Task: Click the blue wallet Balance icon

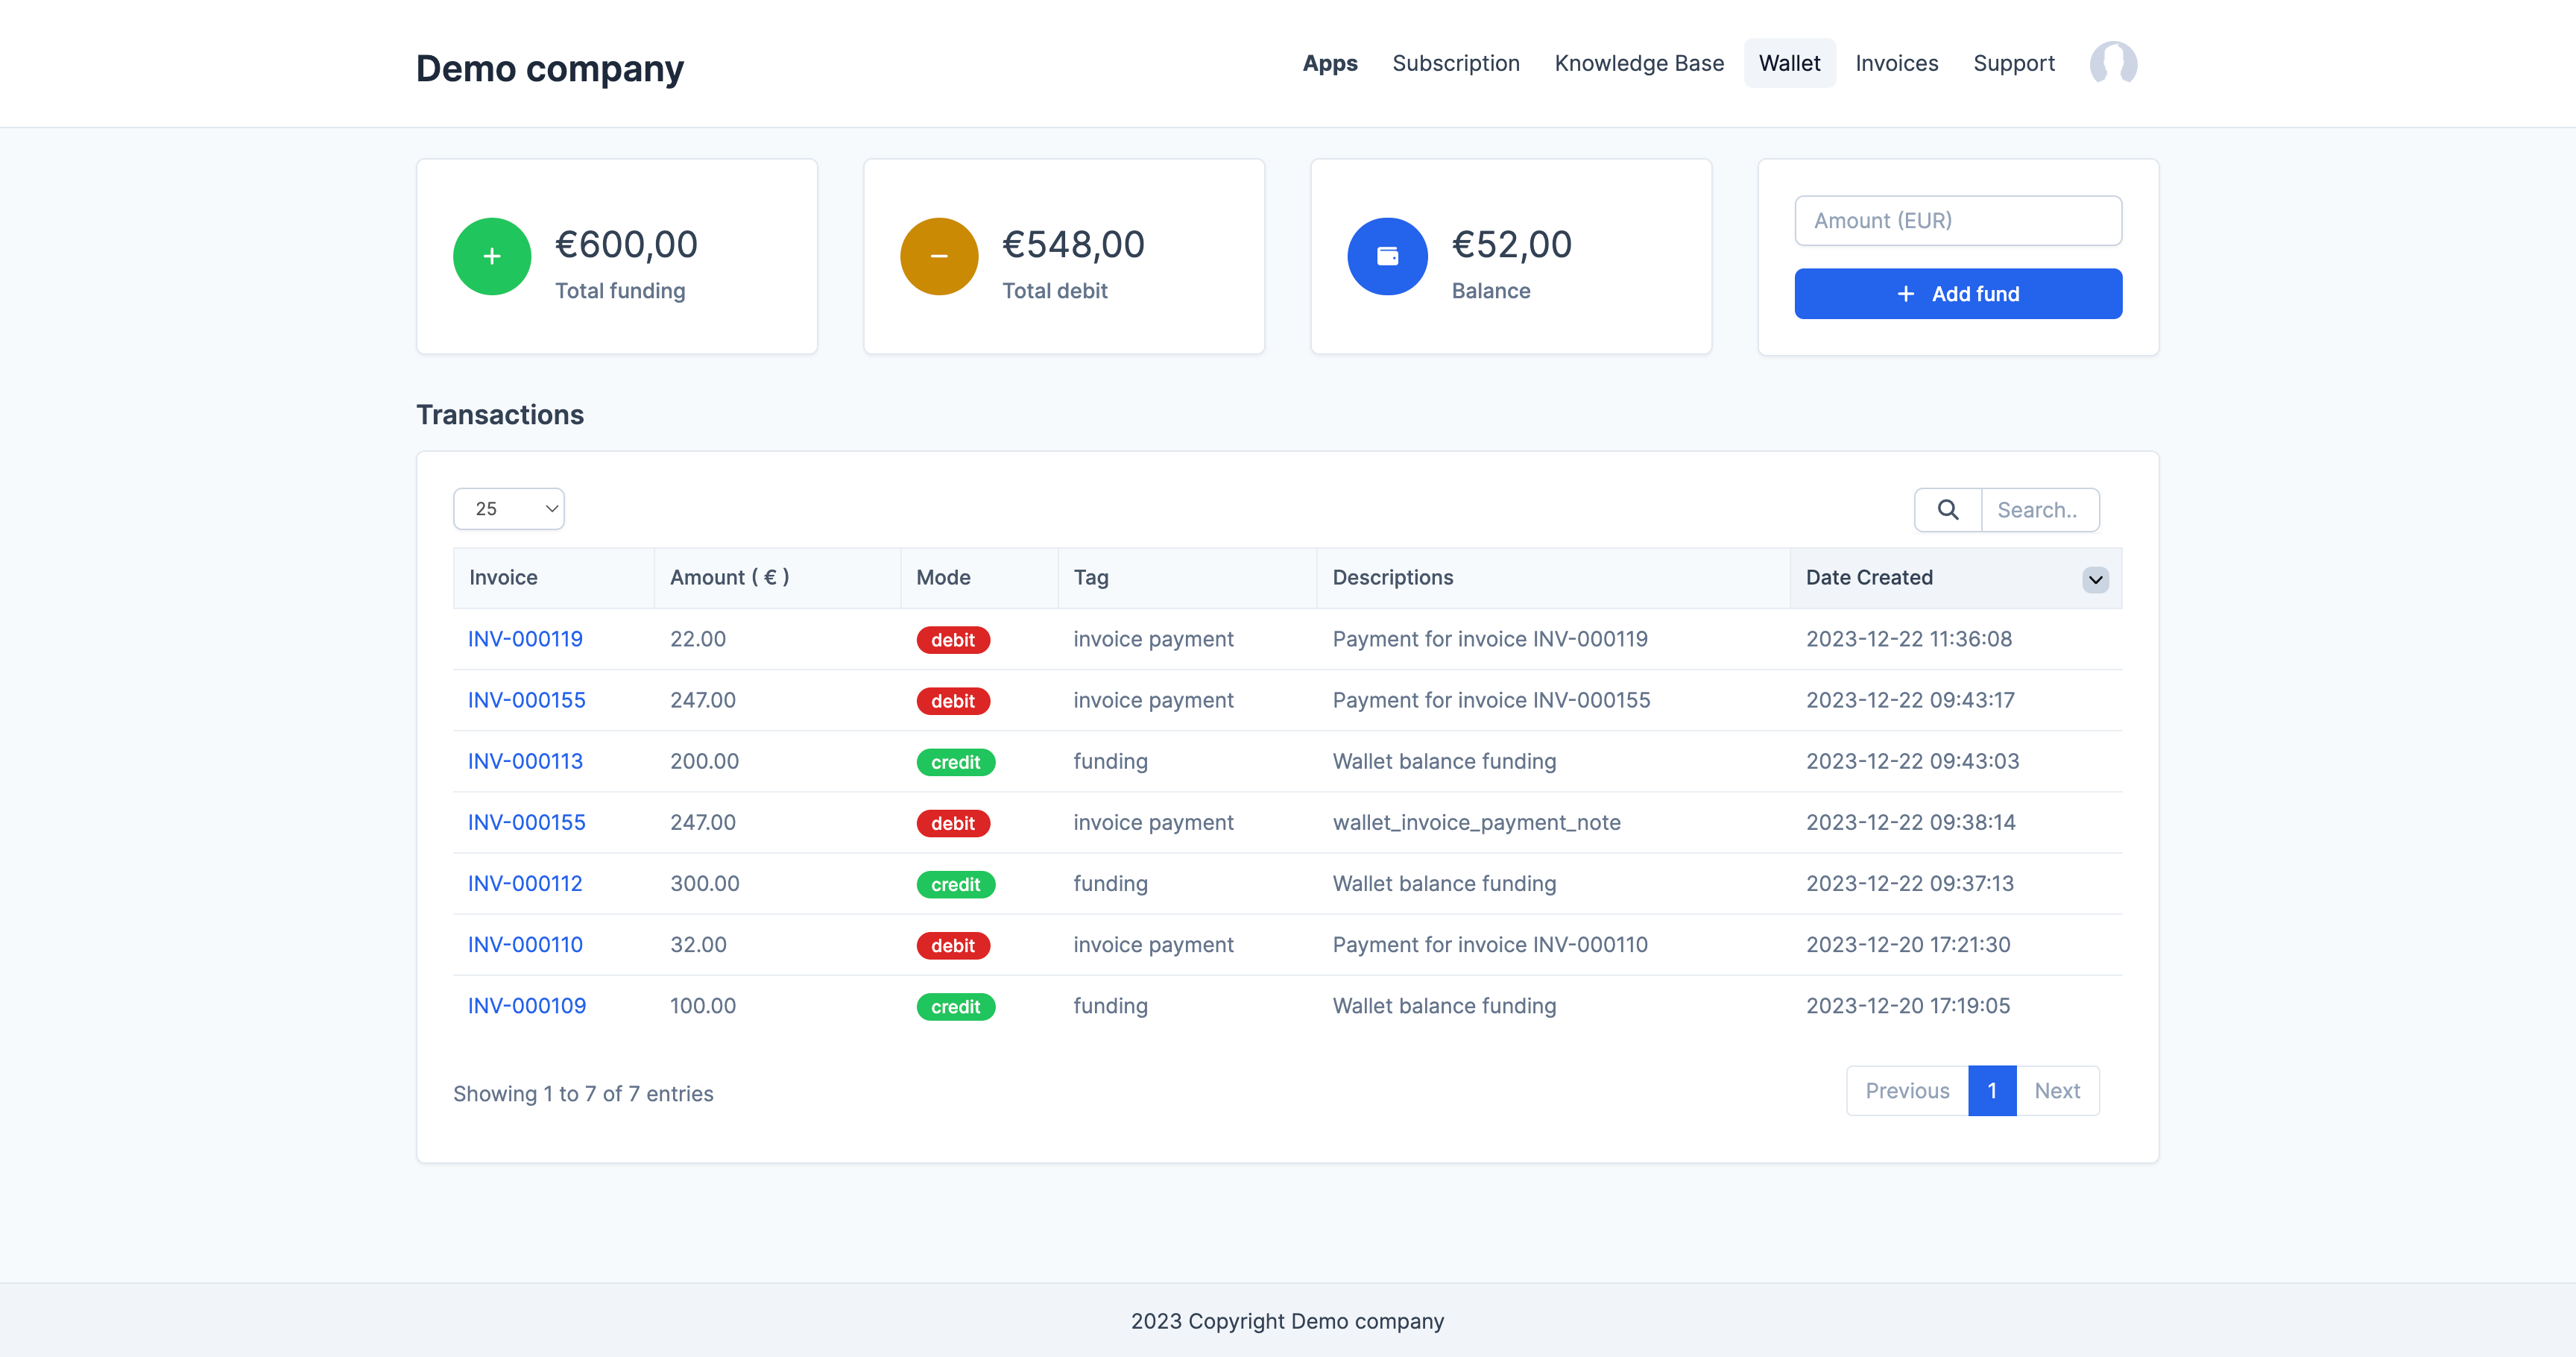Action: [1387, 256]
